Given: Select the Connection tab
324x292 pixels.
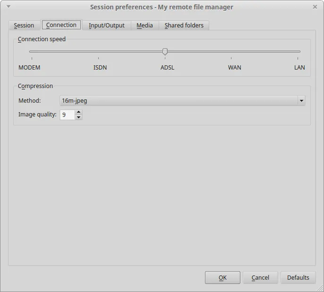Looking at the screenshot, I should click(61, 25).
